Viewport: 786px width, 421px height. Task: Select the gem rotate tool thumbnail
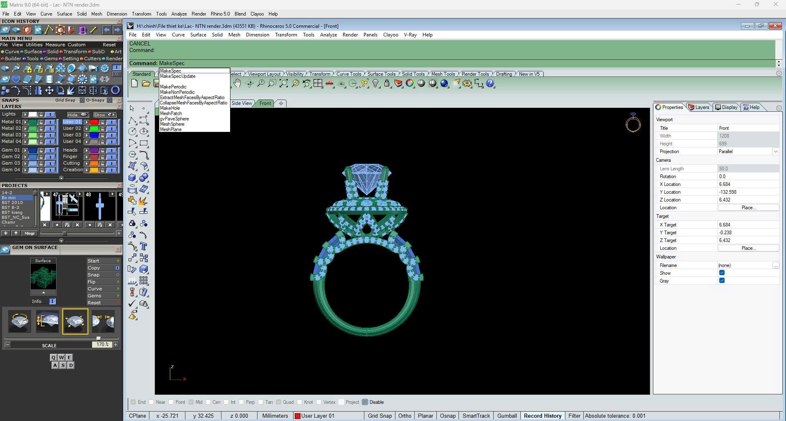click(x=20, y=321)
